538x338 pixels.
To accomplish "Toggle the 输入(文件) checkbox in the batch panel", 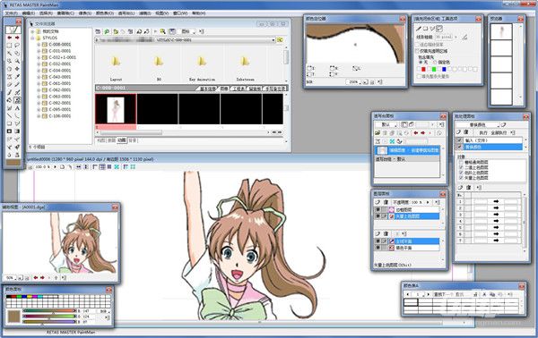I will click(459, 140).
